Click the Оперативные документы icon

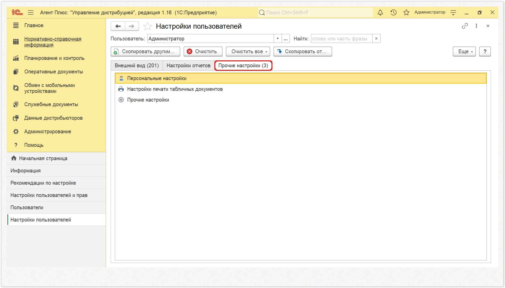16,72
